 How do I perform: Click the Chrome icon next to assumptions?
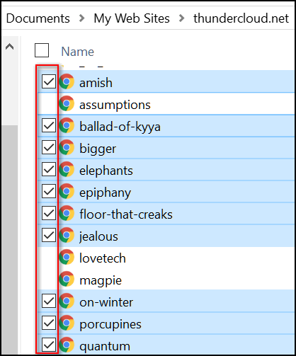[67, 103]
